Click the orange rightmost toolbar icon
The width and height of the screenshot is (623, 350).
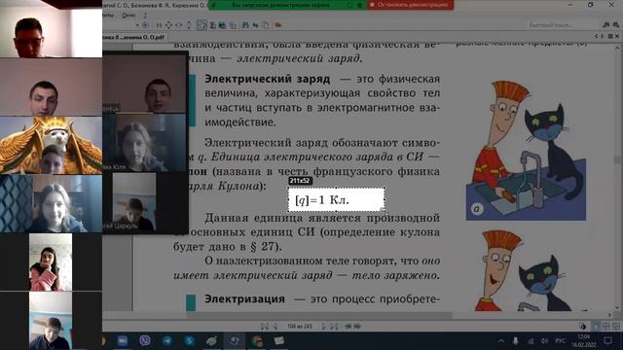click(277, 25)
